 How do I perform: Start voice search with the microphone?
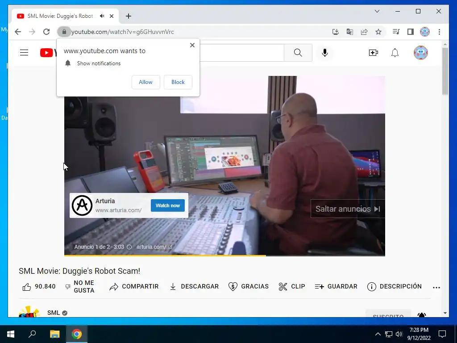click(x=325, y=53)
